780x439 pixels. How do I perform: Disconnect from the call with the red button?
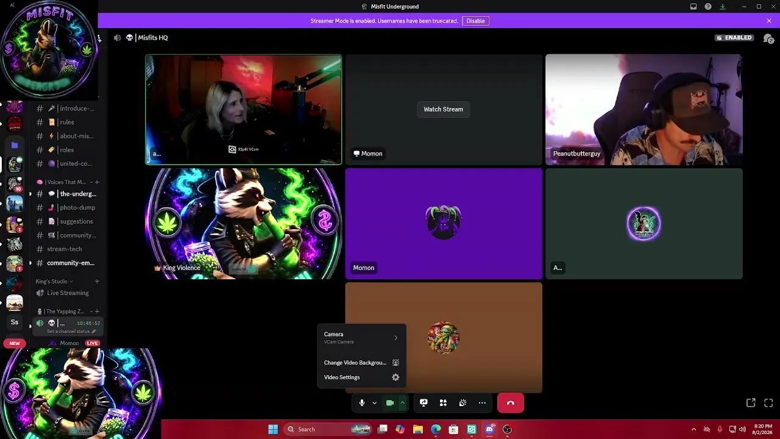pos(511,403)
